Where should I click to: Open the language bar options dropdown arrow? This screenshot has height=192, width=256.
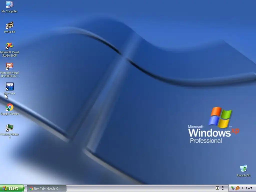click(x=223, y=190)
